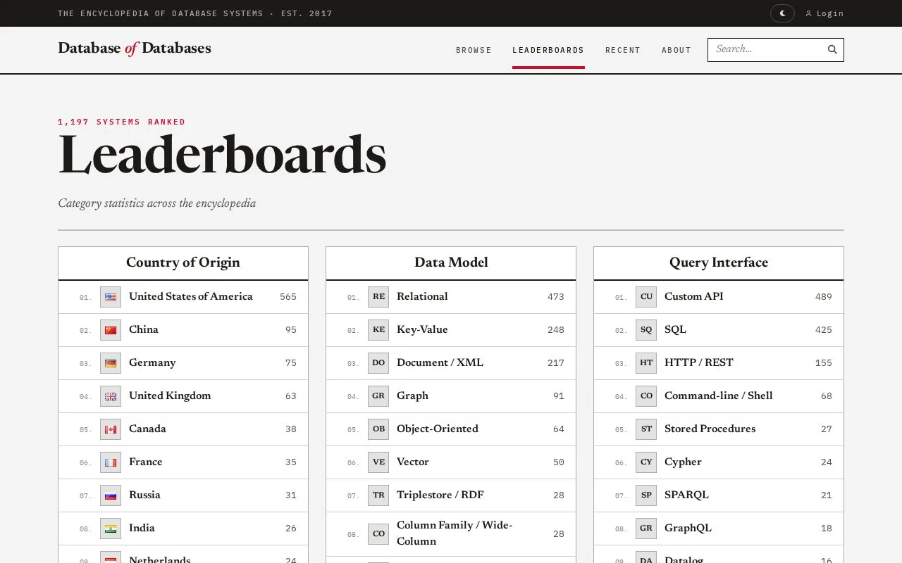Click the United Kingdom flag icon
The image size is (902, 563).
point(111,396)
